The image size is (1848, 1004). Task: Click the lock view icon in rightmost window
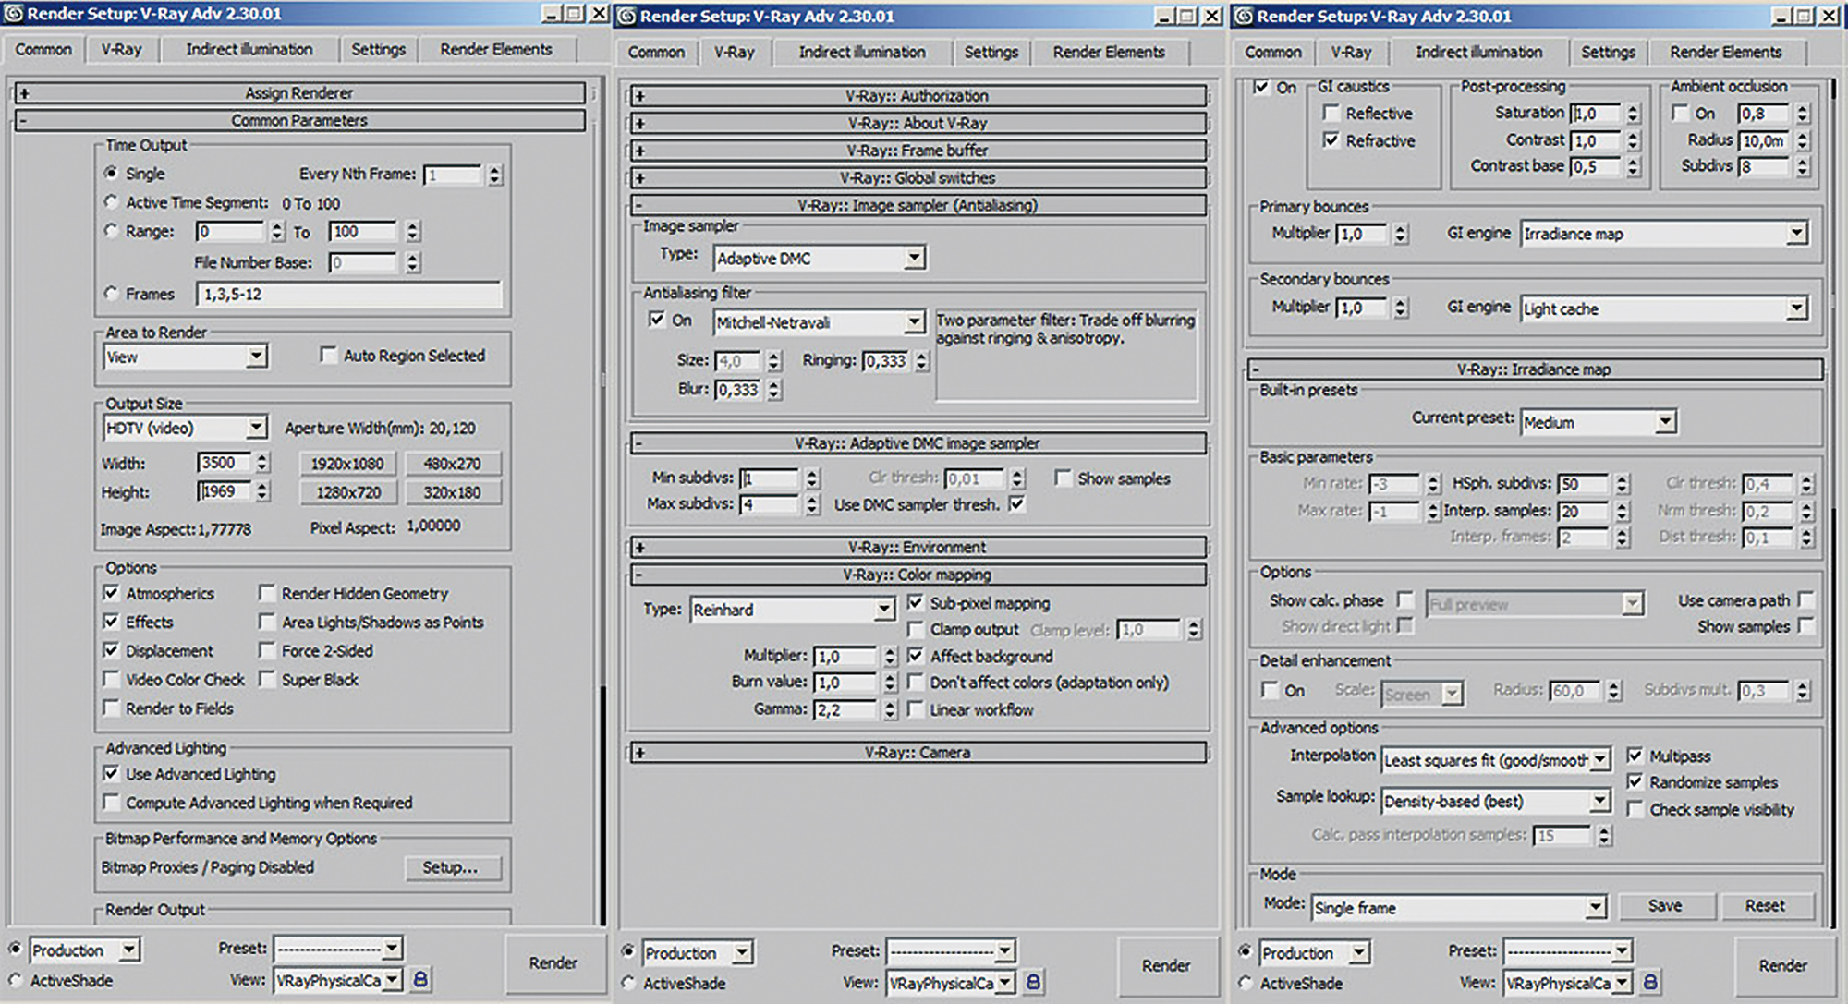coord(1650,982)
